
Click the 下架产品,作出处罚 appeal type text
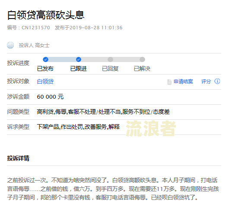[60, 127]
